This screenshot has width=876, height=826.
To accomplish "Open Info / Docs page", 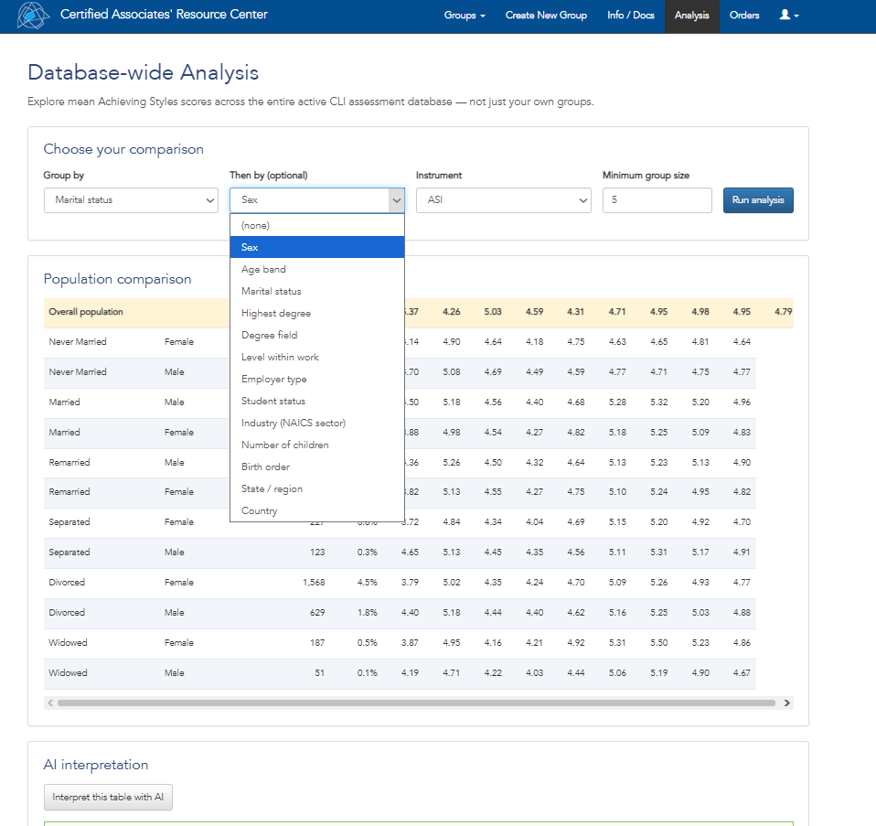I will [631, 15].
